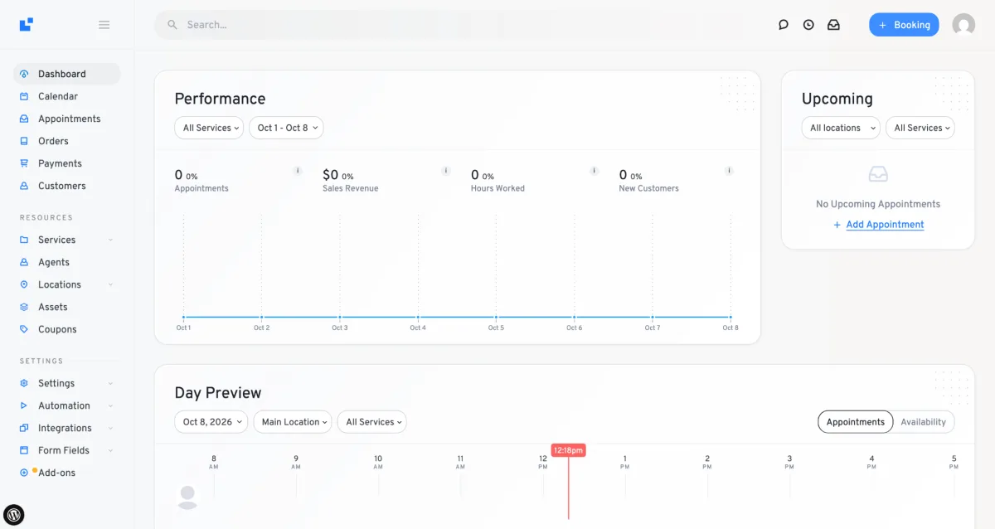Expand the Integrations submenu chevron
The height and width of the screenshot is (529, 995).
click(110, 428)
